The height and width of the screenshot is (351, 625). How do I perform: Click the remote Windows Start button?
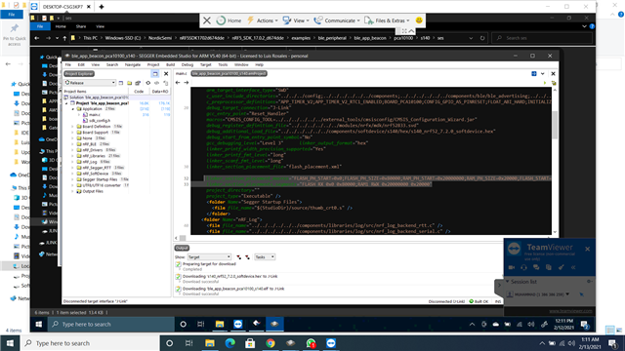[x=39, y=325]
